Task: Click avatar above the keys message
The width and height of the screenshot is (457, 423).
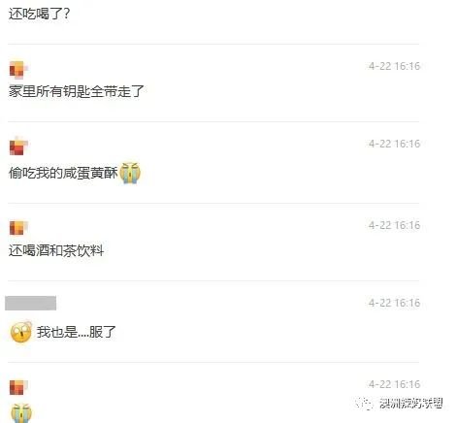Action: [x=17, y=70]
